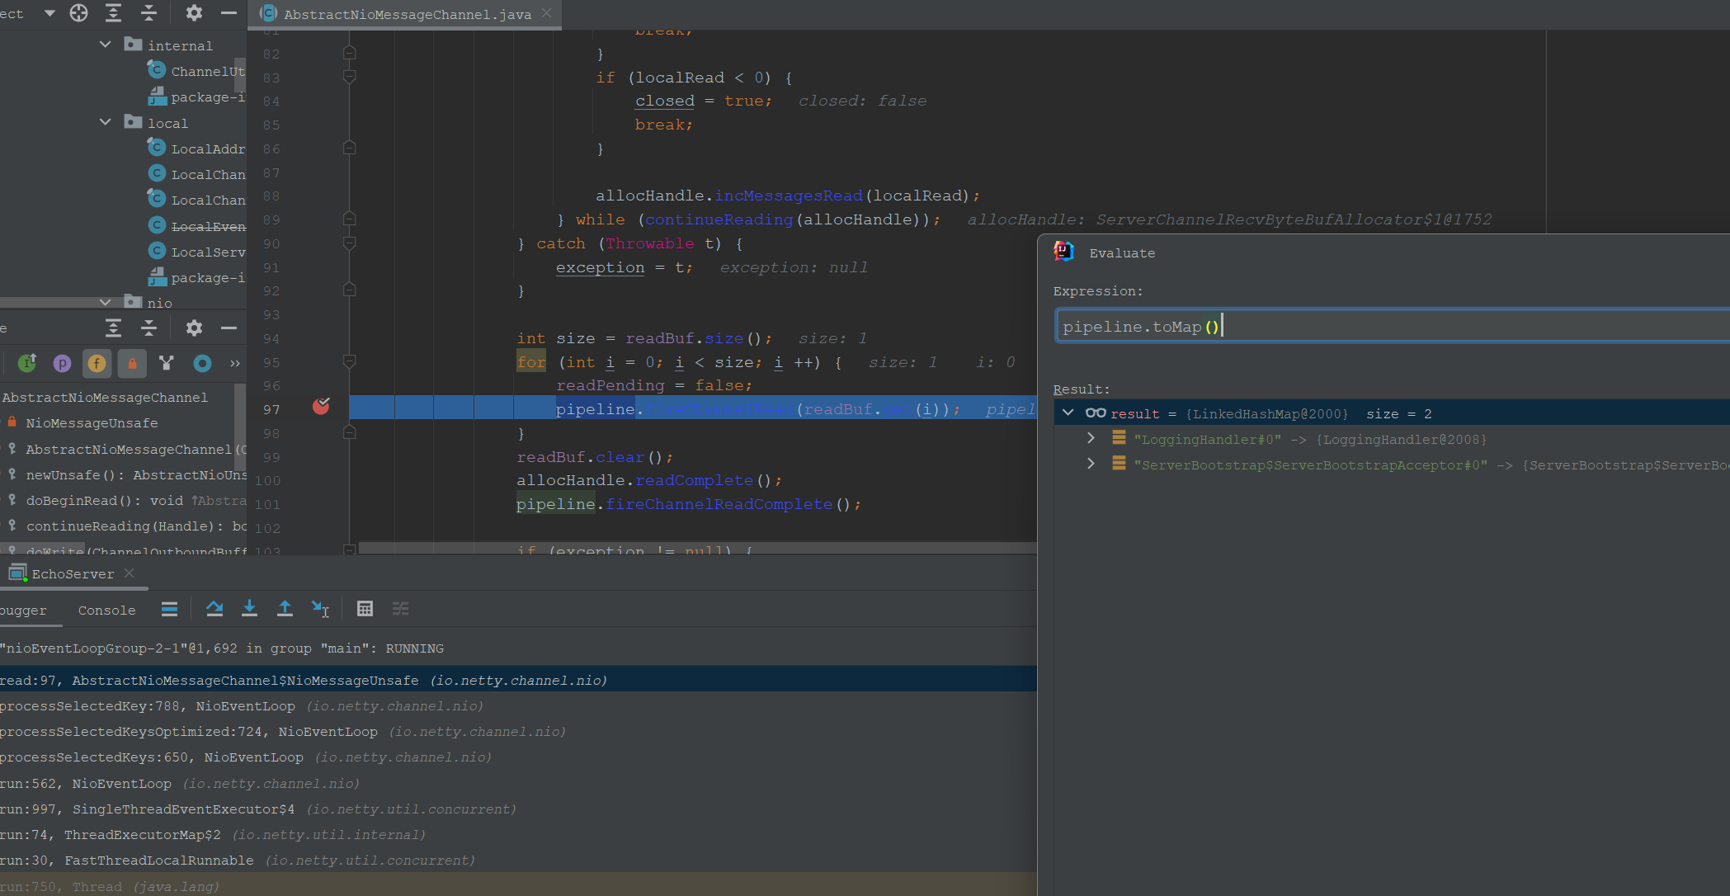Image resolution: width=1730 pixels, height=896 pixels.
Task: Toggle Show Properties filter button
Action: point(62,363)
